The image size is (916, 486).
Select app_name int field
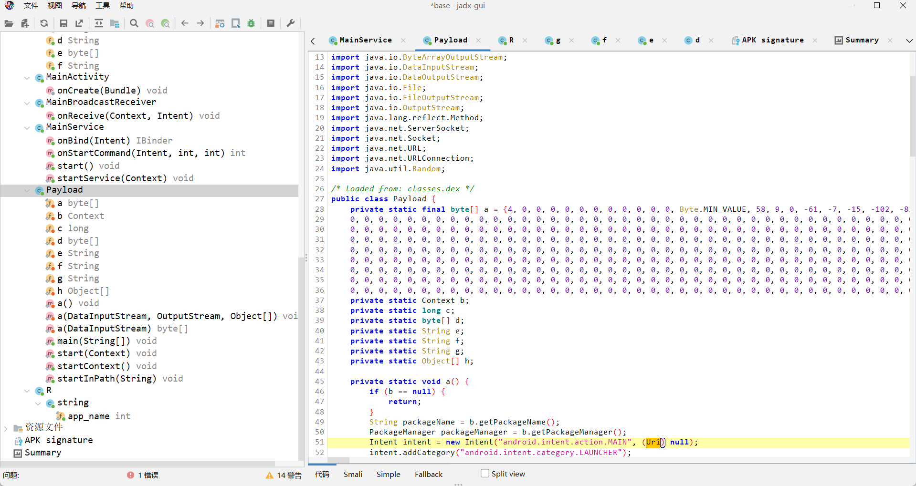tap(93, 416)
